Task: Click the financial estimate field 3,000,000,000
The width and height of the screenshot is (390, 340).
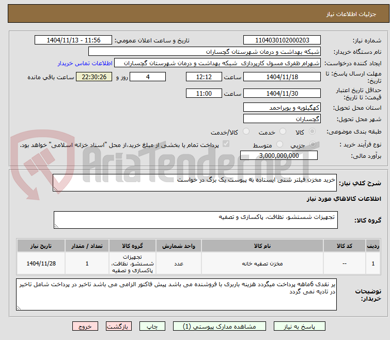Action: tap(279, 156)
